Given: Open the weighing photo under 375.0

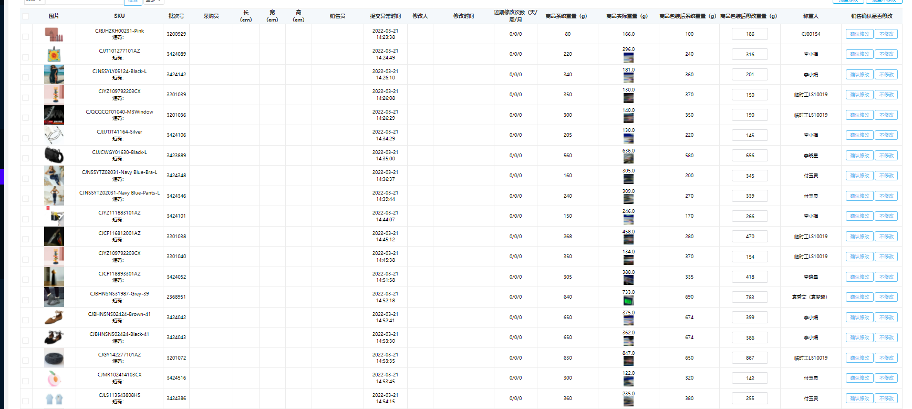Looking at the screenshot, I should [x=628, y=321].
